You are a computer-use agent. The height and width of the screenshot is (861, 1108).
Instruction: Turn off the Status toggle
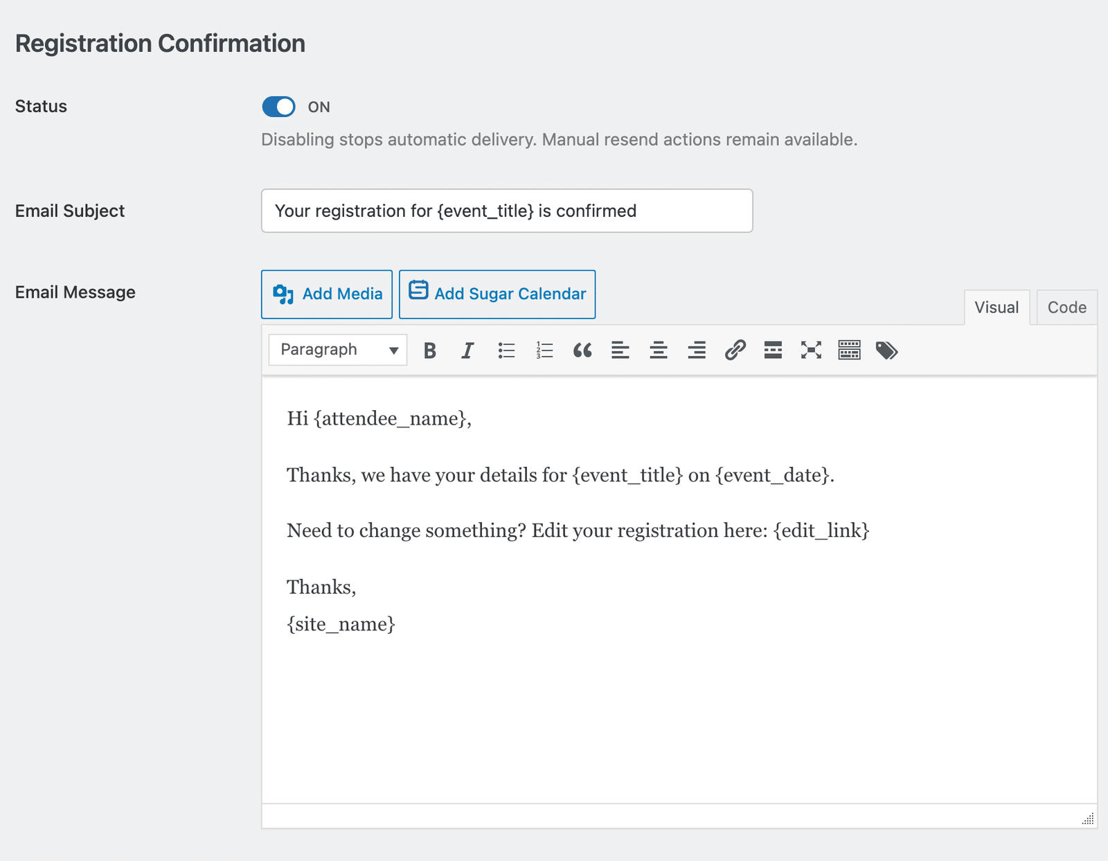pyautogui.click(x=278, y=107)
